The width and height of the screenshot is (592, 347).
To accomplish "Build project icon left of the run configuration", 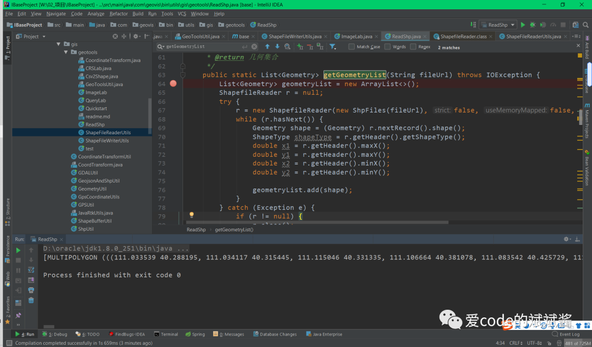I will pos(473,25).
